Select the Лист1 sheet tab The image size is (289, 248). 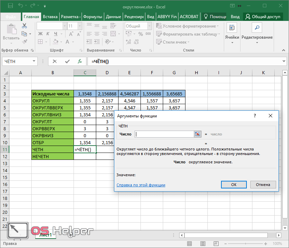tap(45, 235)
